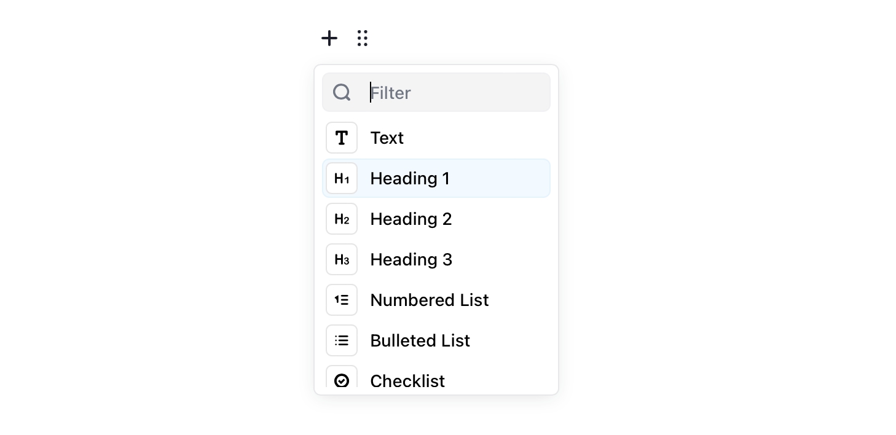The height and width of the screenshot is (435, 896).
Task: Click the H2 heading icon
Action: coord(342,219)
